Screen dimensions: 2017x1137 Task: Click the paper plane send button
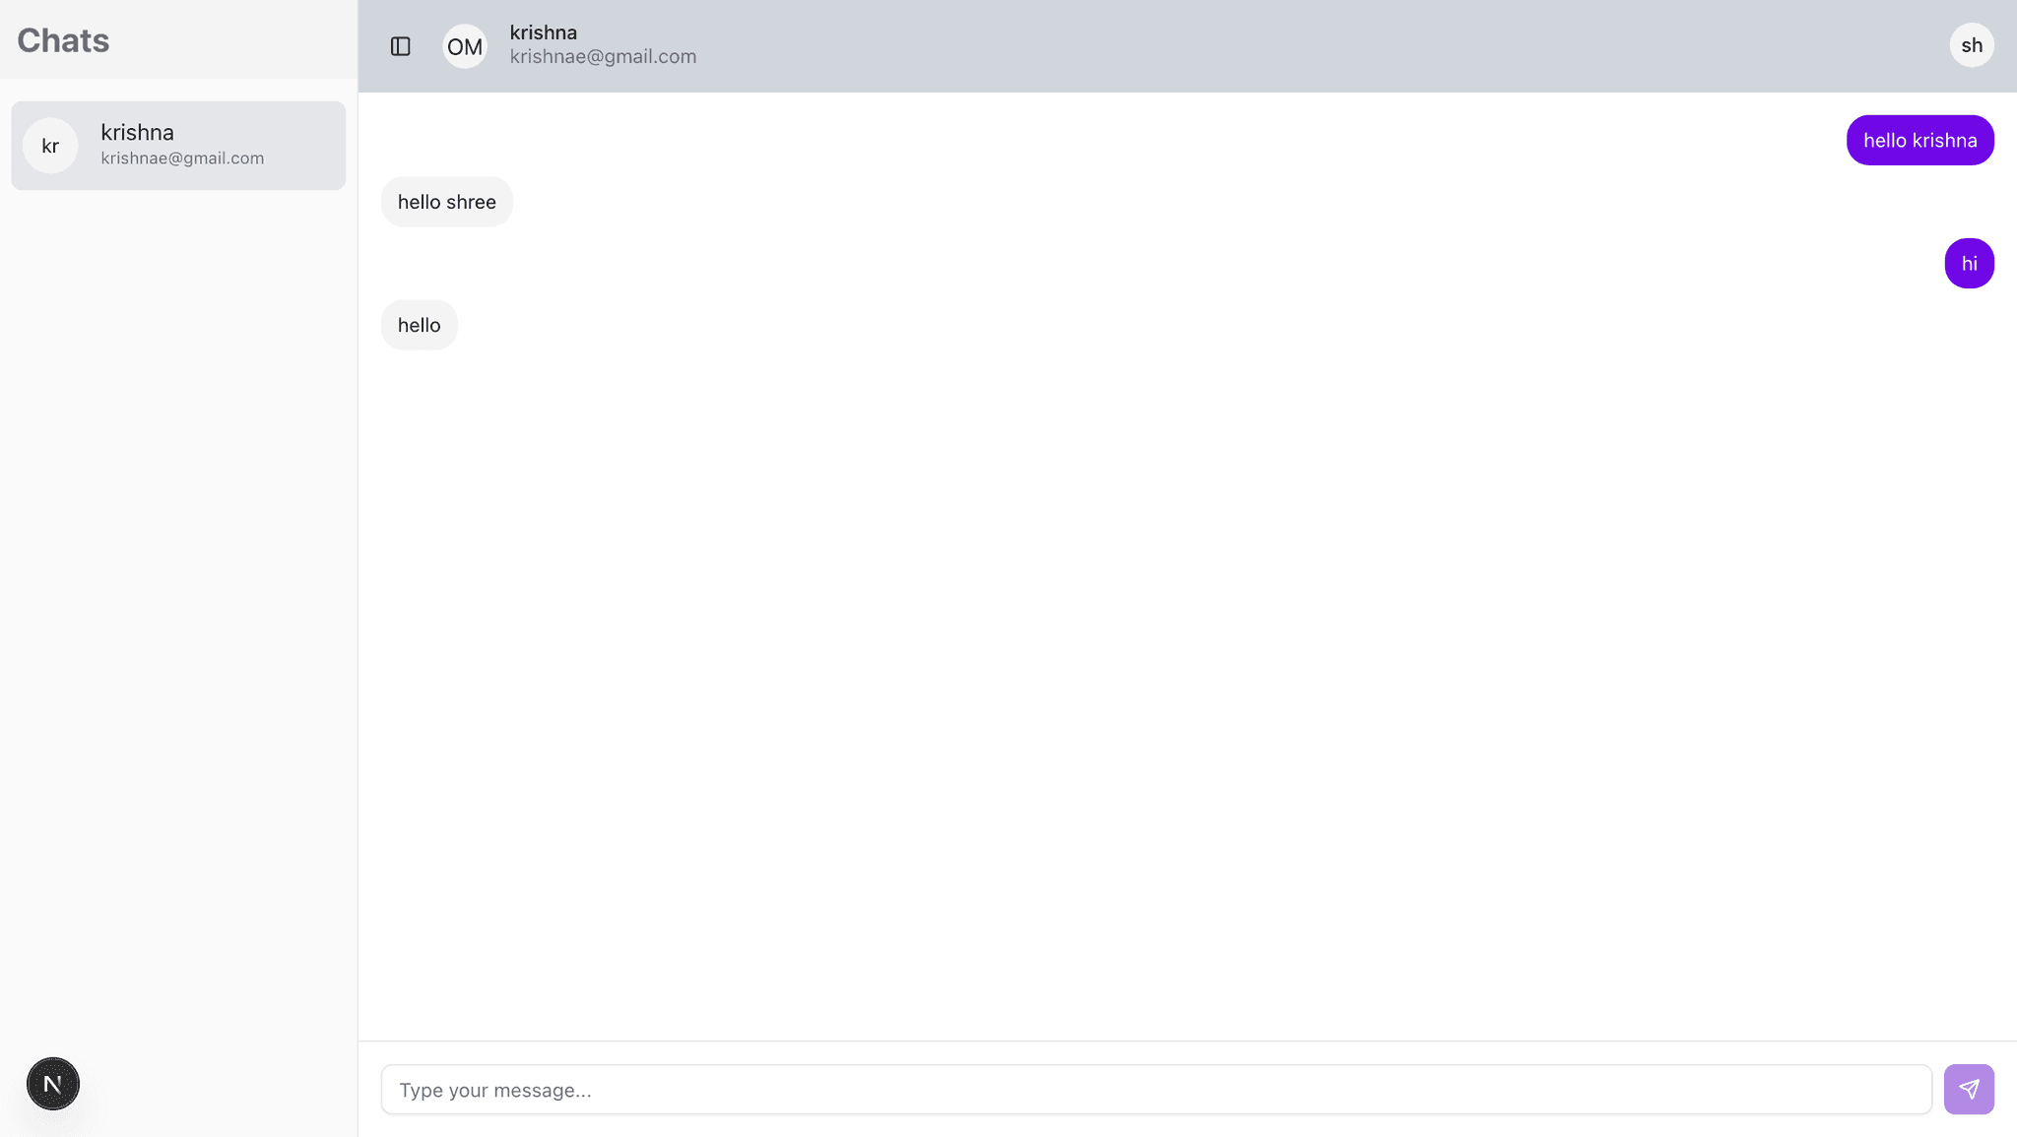[x=1968, y=1089]
